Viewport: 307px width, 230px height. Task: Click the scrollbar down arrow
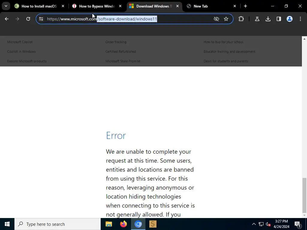[x=304, y=215]
